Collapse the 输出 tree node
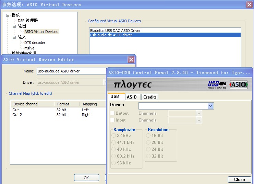The width and height of the screenshot is (254, 184). [14, 26]
